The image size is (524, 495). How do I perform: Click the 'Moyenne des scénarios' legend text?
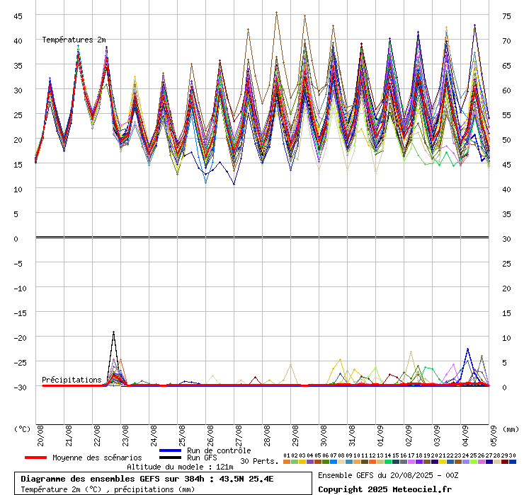pos(97,458)
